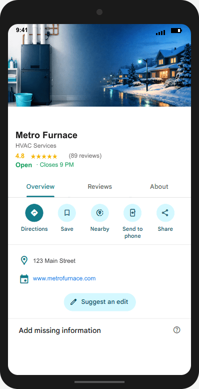Tap the Send to phone icon

tap(132, 213)
